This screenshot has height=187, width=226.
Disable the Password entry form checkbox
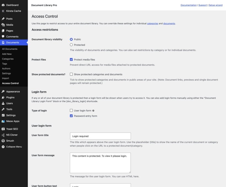point(71,116)
